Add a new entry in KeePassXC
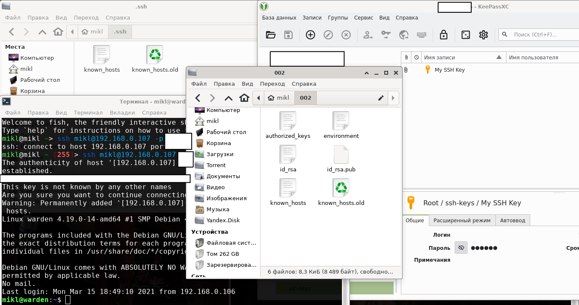 [310, 35]
